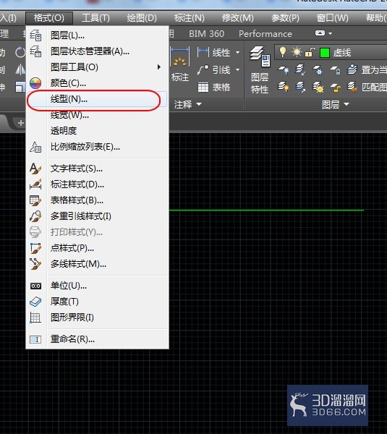Choose 颜色(C)... menu entry

(97, 82)
